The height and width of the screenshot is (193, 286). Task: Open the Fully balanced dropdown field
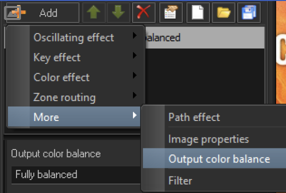point(76,174)
